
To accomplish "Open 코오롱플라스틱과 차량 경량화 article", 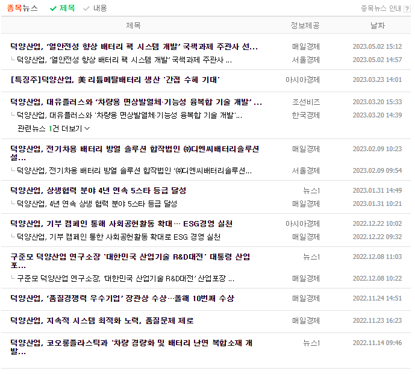I will (131, 347).
